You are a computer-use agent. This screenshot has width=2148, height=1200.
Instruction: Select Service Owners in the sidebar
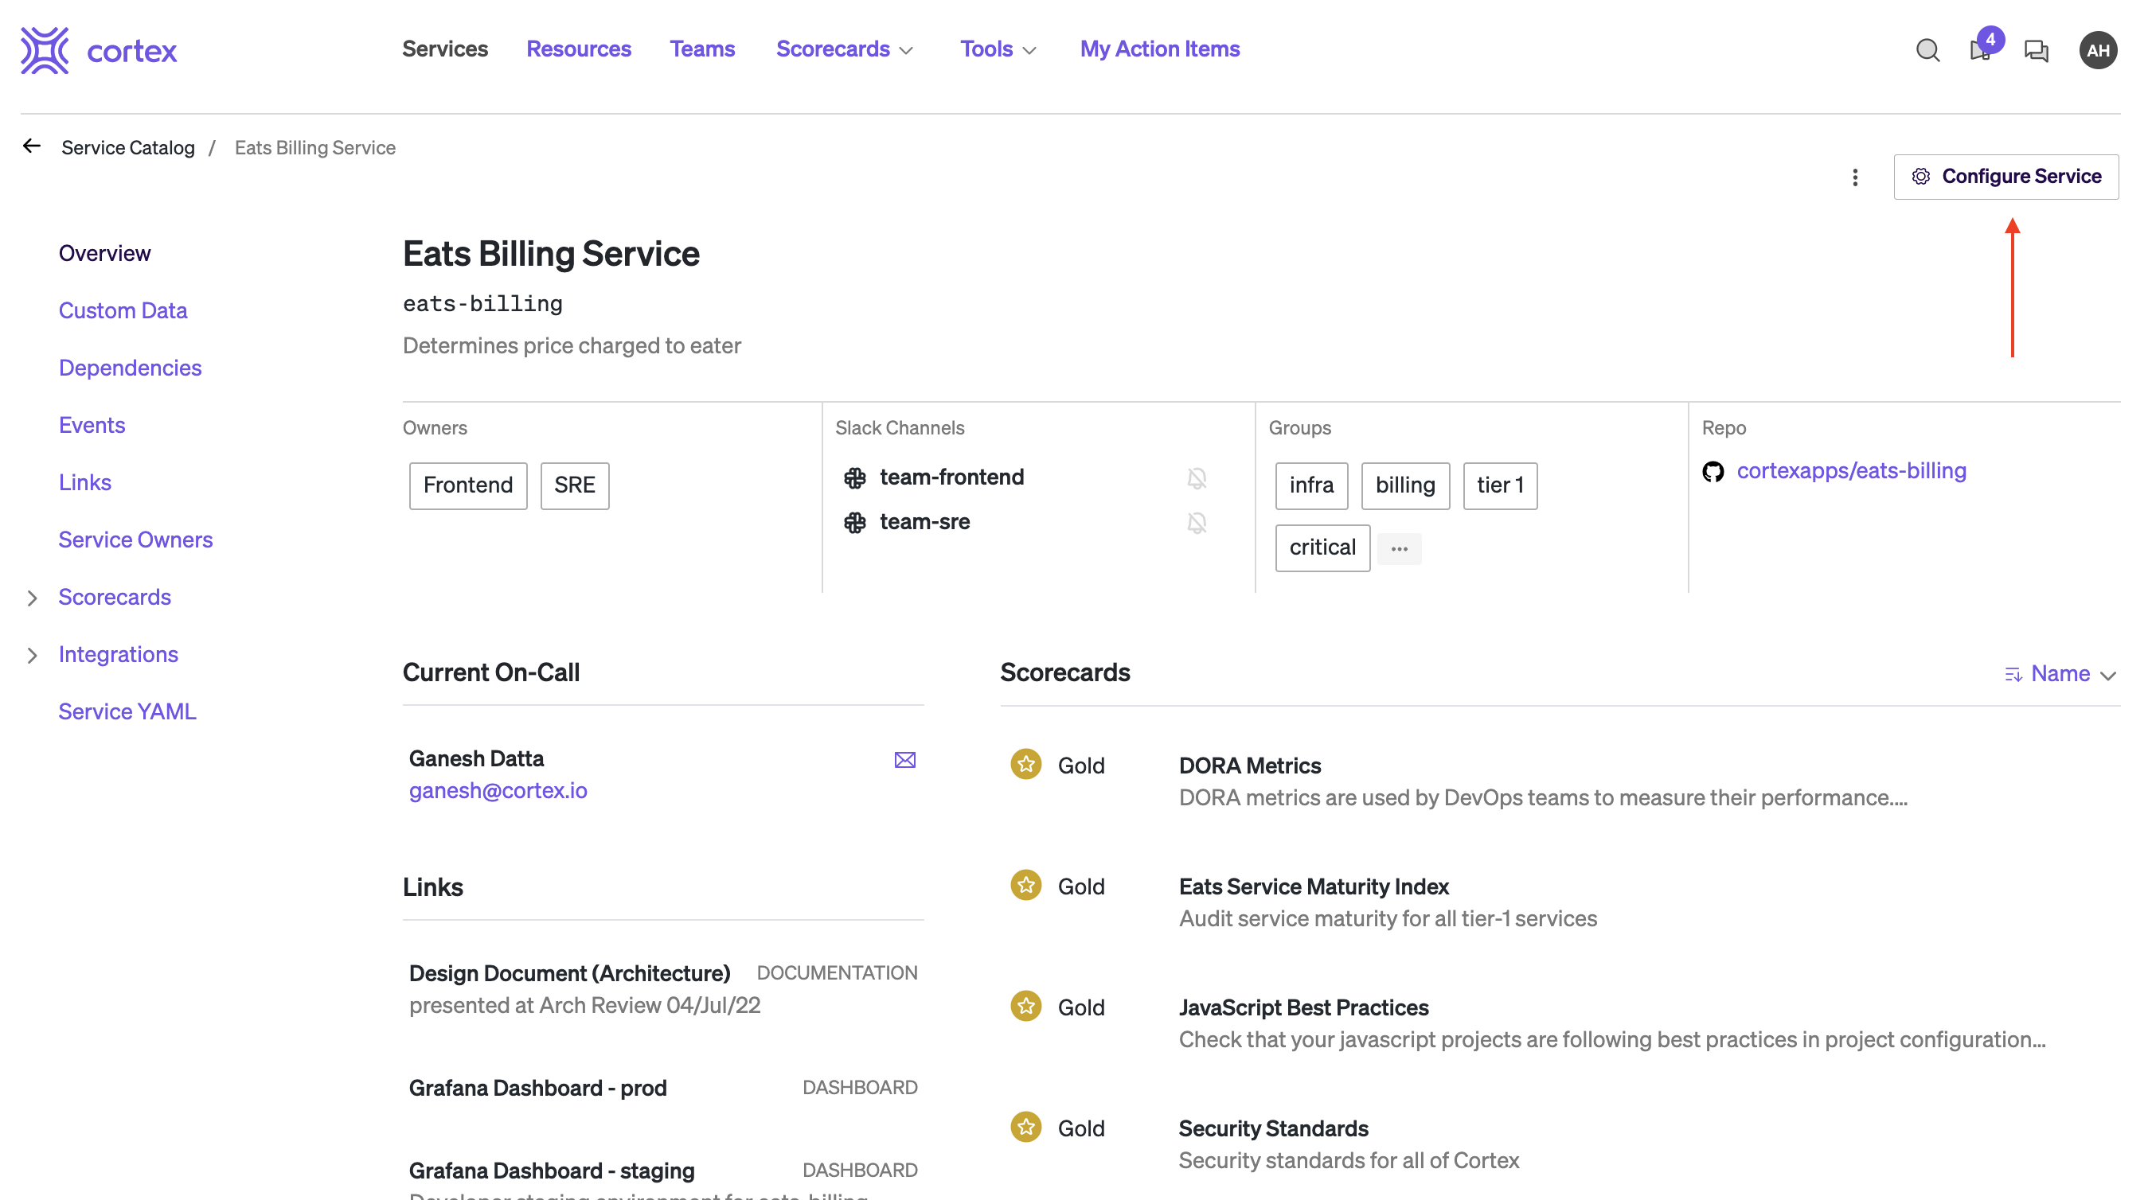(x=136, y=541)
